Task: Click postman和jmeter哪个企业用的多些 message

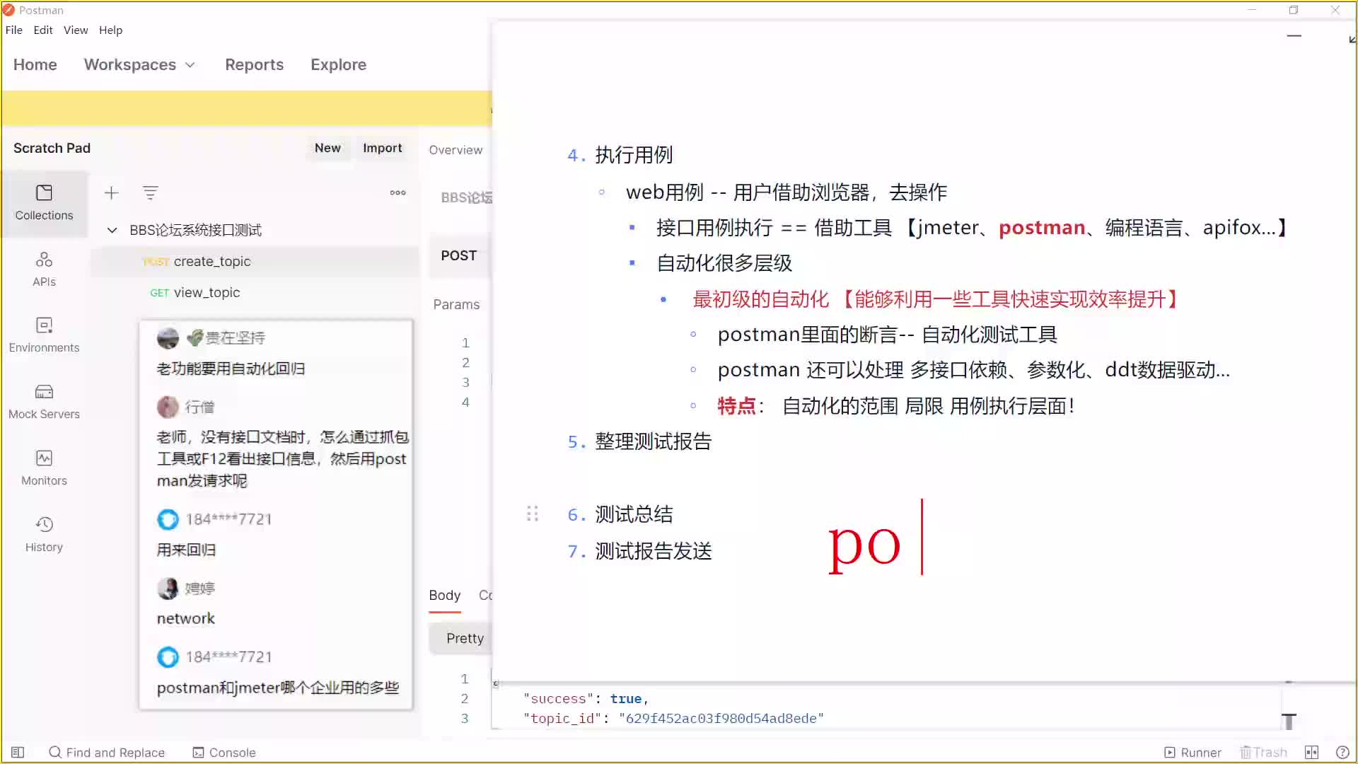Action: (x=278, y=688)
